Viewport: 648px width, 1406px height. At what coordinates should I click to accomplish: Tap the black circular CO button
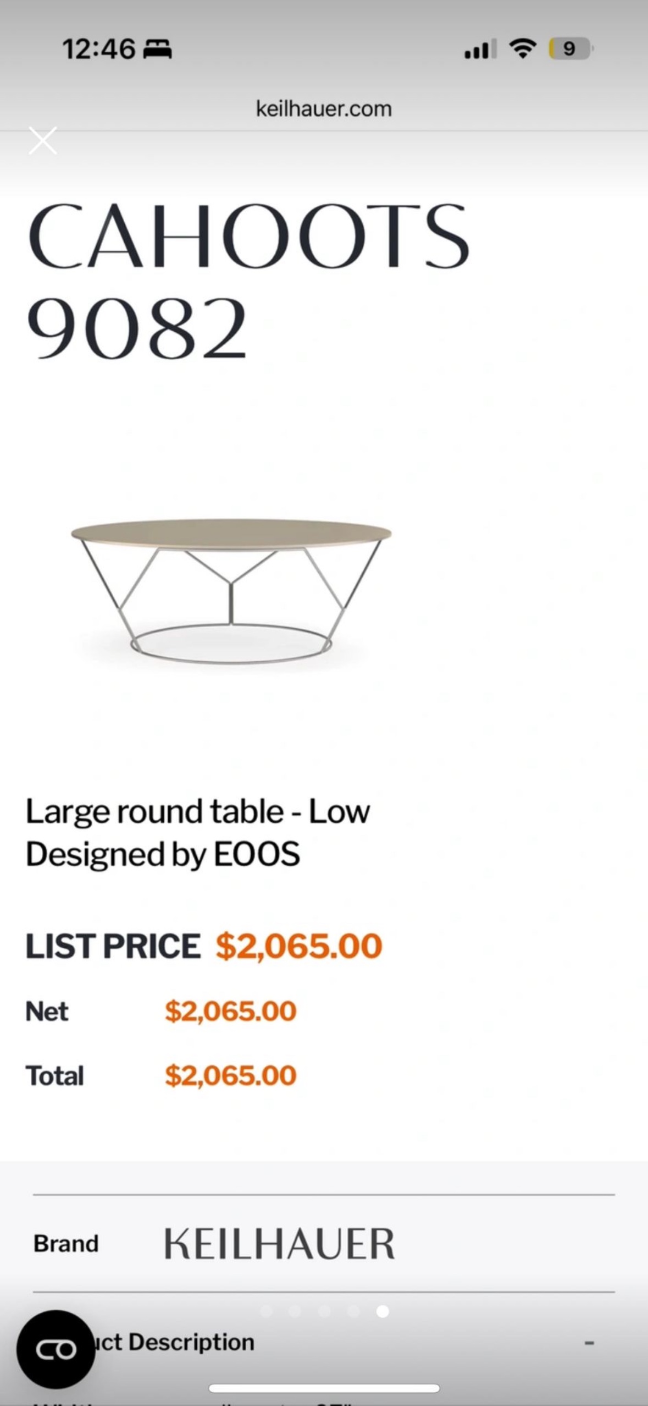pos(56,1349)
